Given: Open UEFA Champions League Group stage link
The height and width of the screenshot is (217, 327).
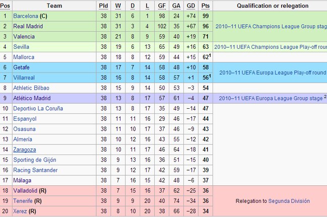Looking at the screenshot, I should 271,27.
